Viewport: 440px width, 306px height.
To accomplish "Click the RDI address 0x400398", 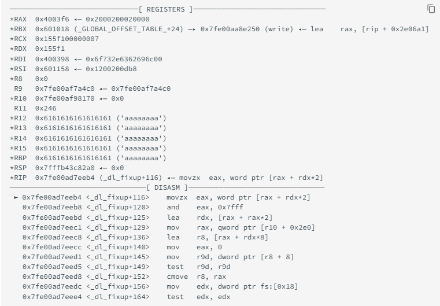I will click(x=52, y=59).
